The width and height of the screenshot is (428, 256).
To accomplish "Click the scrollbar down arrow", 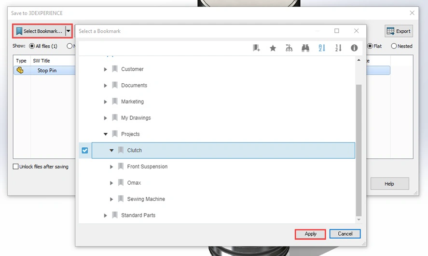I will click(x=359, y=219).
